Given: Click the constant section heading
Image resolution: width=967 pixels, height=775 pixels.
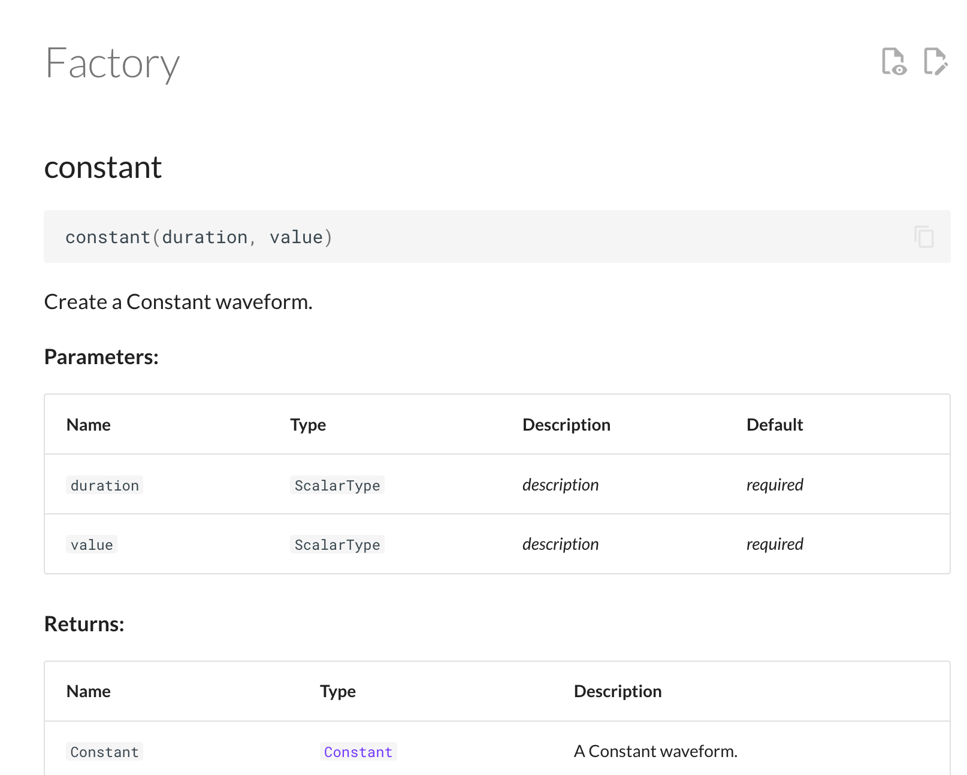Looking at the screenshot, I should coord(102,167).
